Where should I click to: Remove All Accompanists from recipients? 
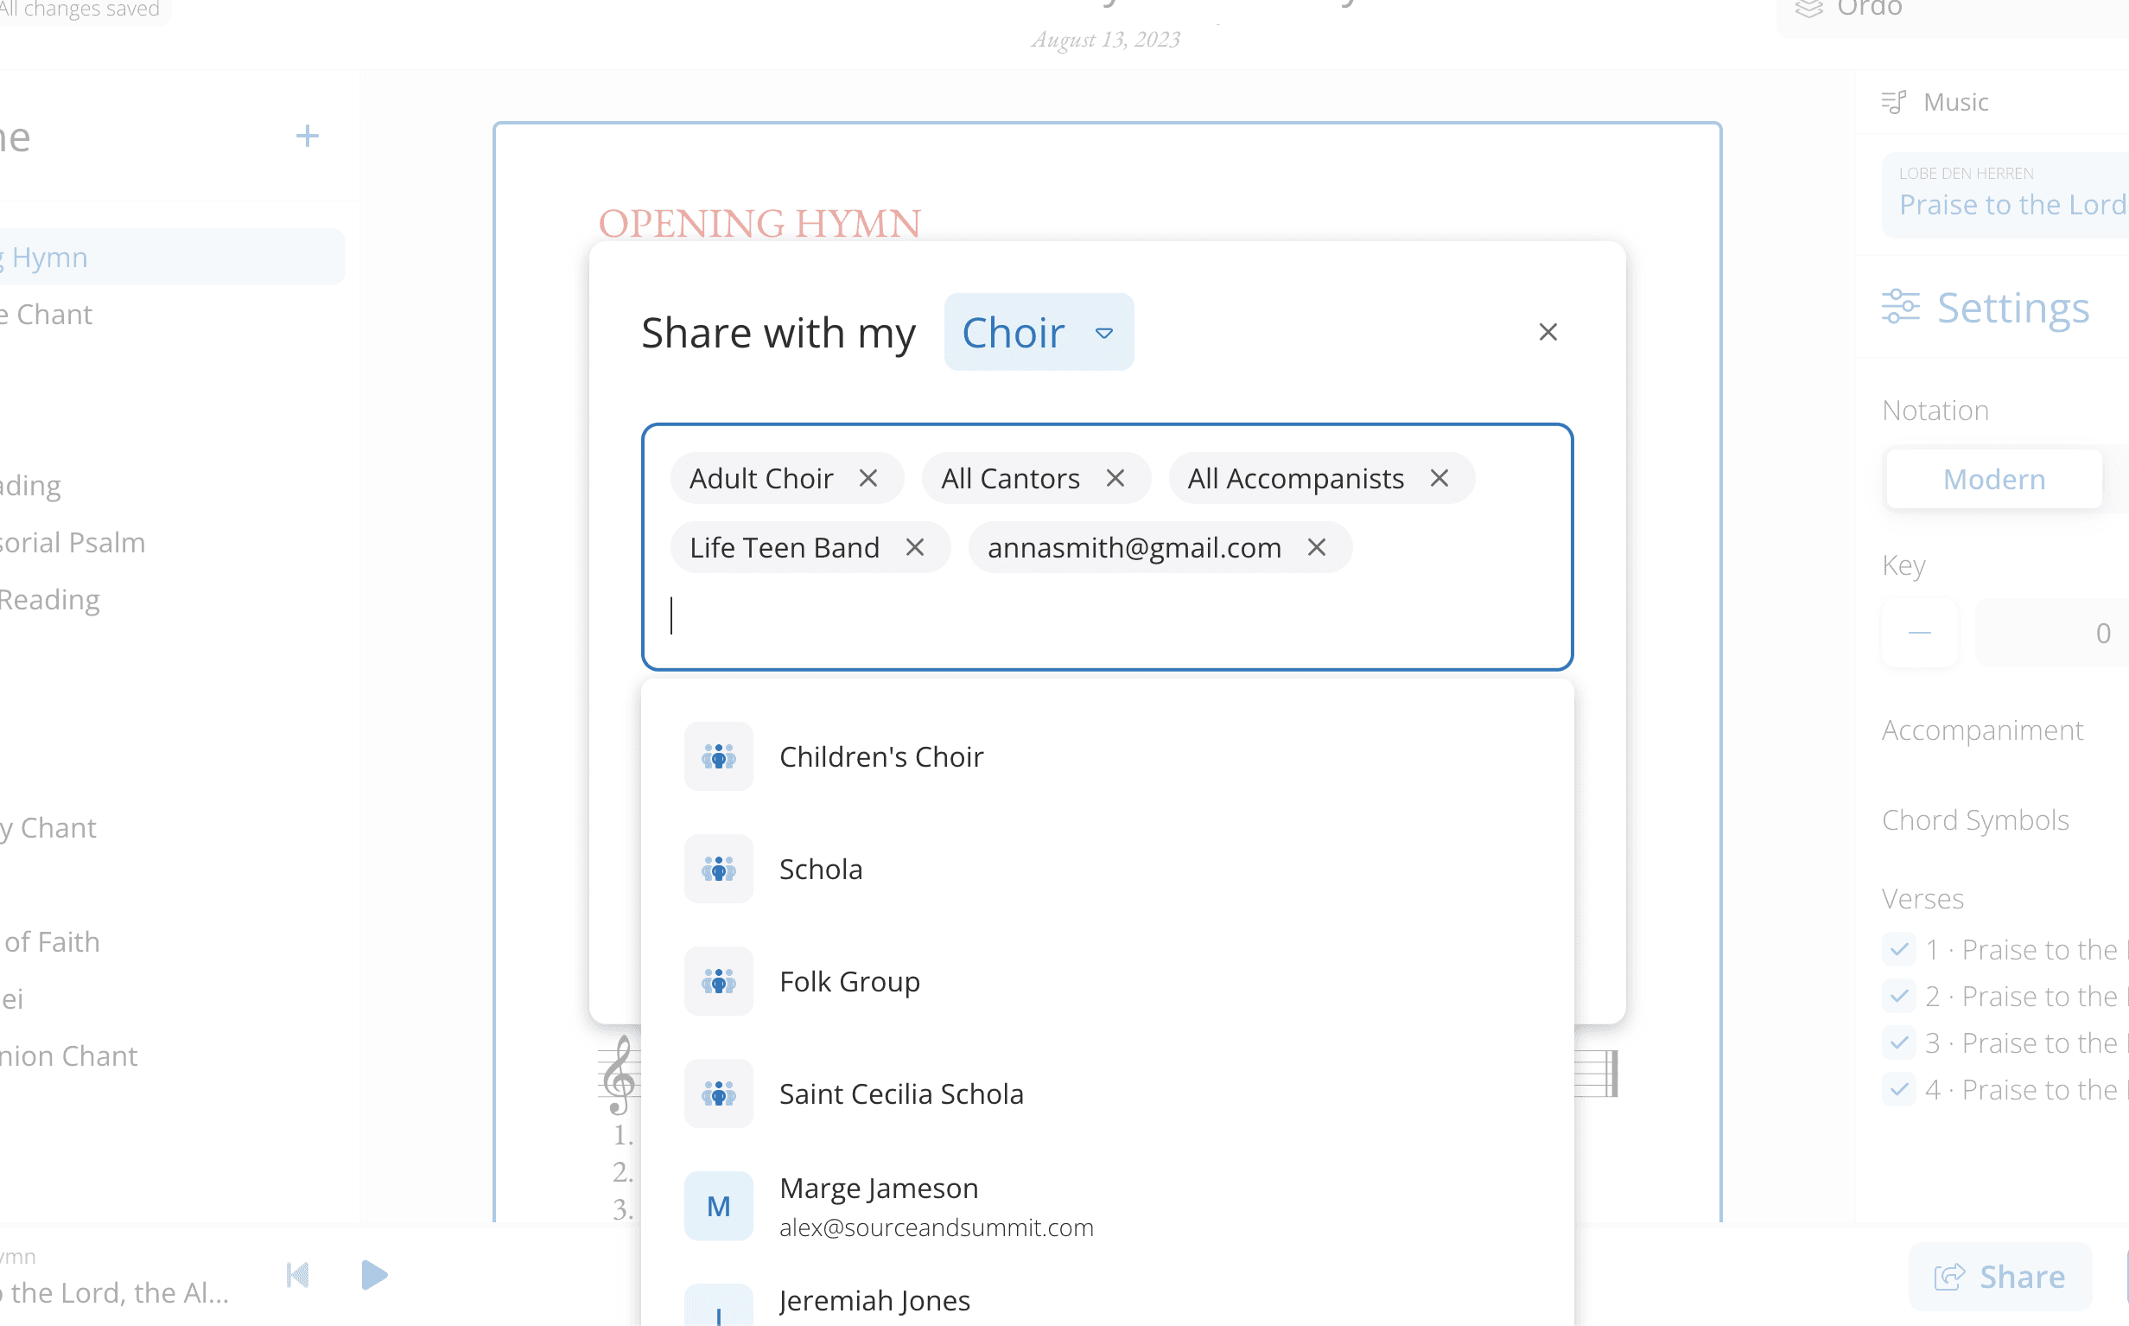(1439, 479)
